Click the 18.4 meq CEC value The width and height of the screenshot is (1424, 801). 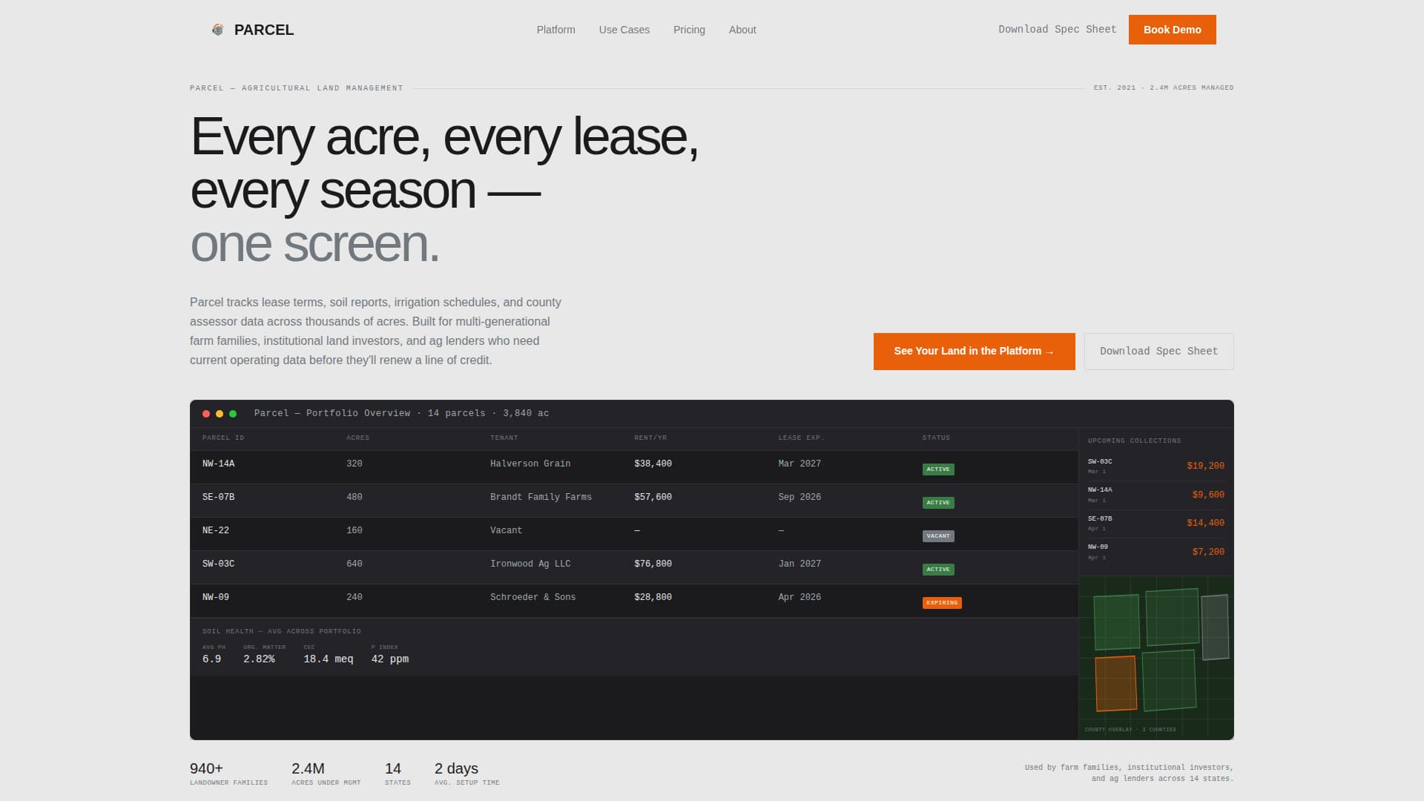328,659
